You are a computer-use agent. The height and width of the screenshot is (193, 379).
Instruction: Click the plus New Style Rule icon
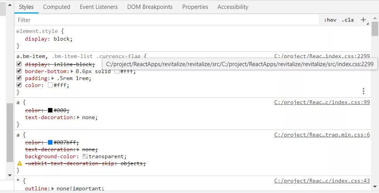[x=363, y=20]
